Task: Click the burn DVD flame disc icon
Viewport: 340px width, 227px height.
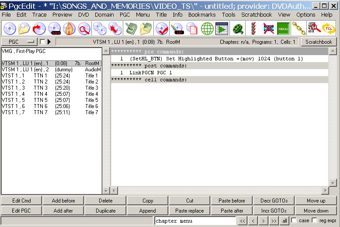Action: [x=69, y=28]
